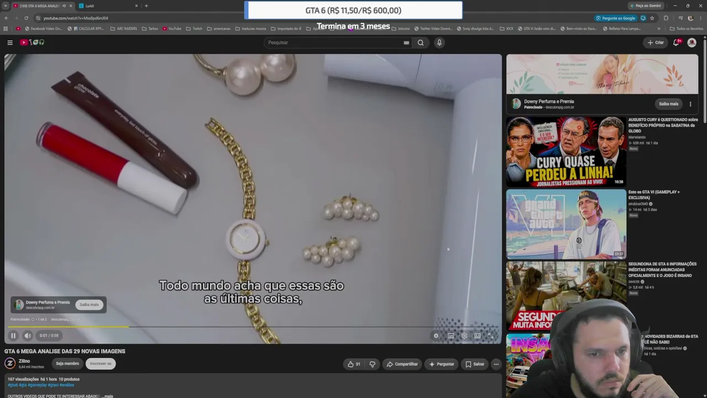The width and height of the screenshot is (707, 398).
Task: Open the browser extensions puzzle icon
Action: [666, 18]
